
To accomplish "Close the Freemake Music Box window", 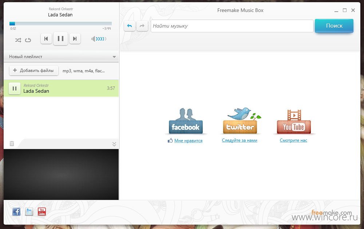I will point(353,10).
